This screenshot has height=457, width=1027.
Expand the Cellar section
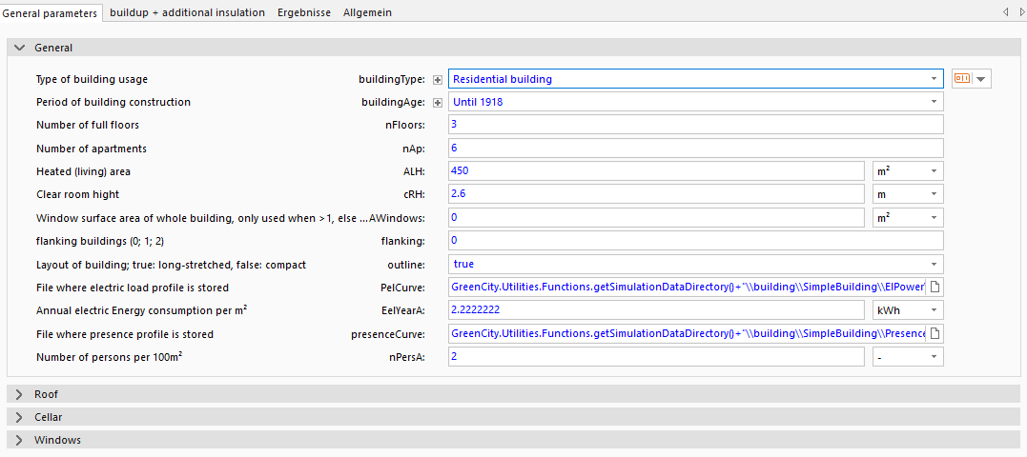coord(20,417)
